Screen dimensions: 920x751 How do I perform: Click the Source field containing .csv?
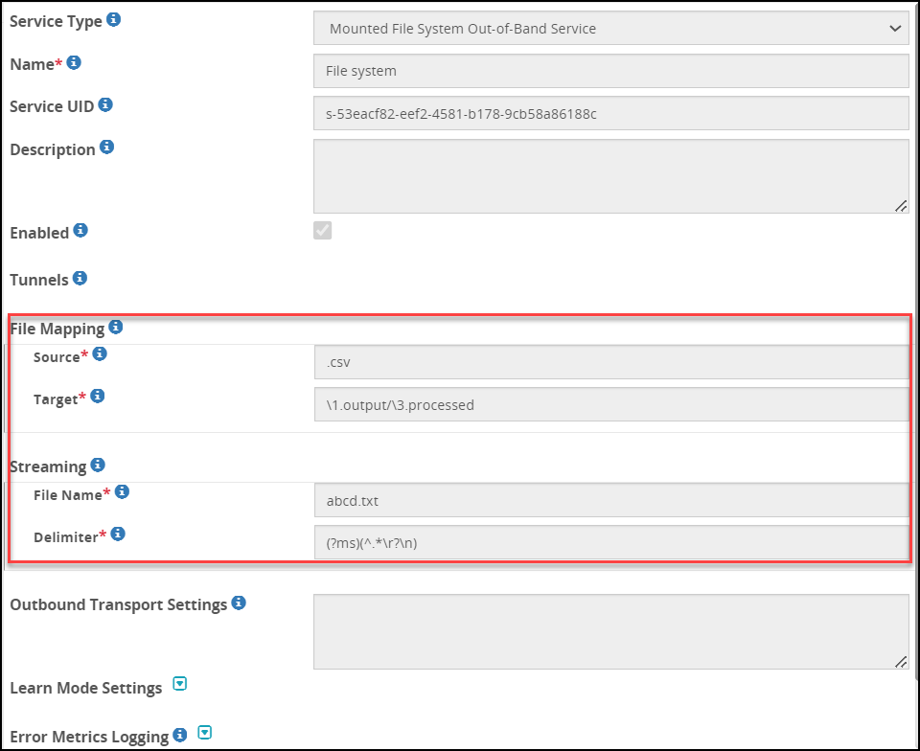[x=612, y=362]
